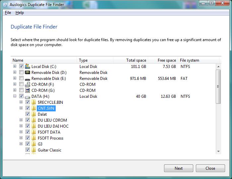Uncheck the Local Disk (C:) checkbox

(x=21, y=67)
